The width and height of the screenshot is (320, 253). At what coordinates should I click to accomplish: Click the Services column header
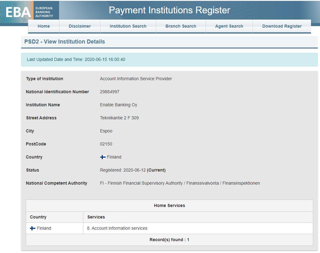tap(198, 217)
